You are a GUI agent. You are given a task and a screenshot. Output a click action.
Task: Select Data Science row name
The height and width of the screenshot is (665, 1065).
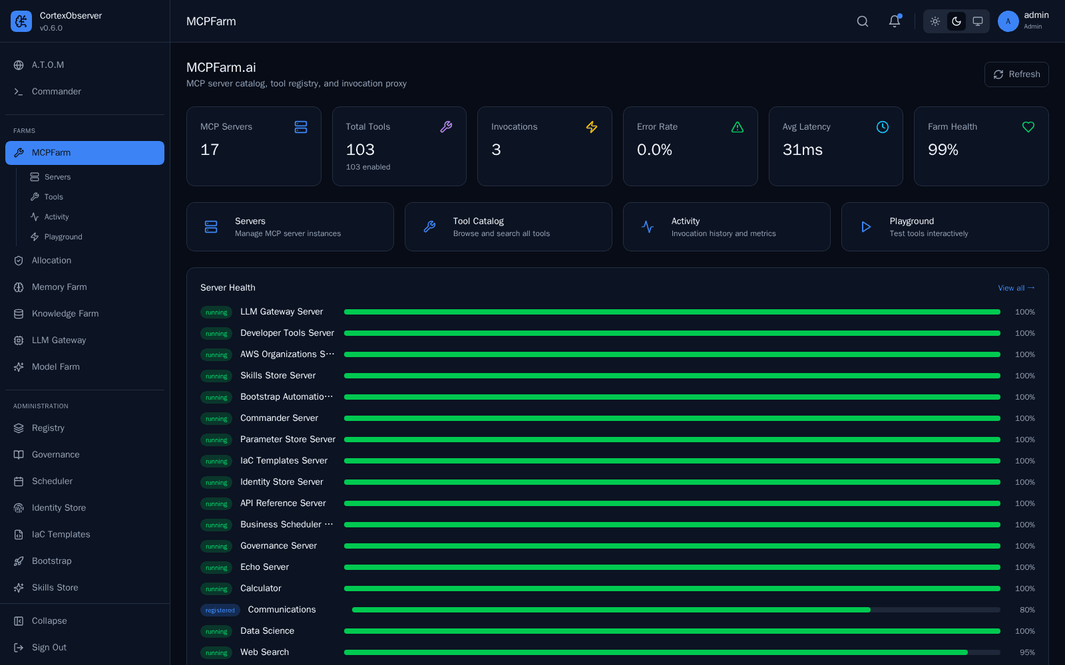(x=267, y=631)
